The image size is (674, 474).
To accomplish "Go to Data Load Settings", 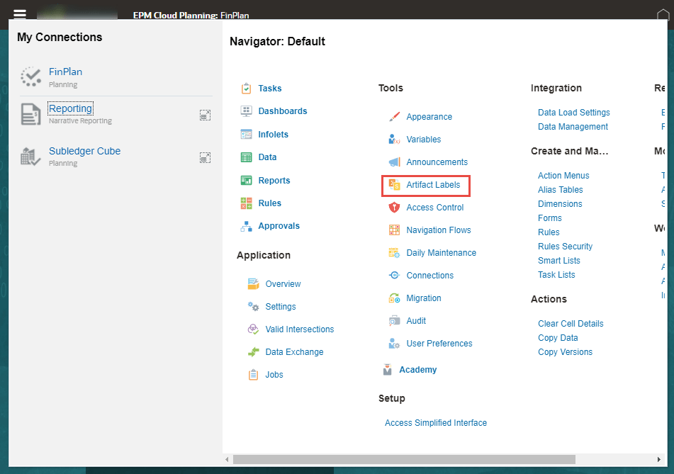I will click(573, 113).
